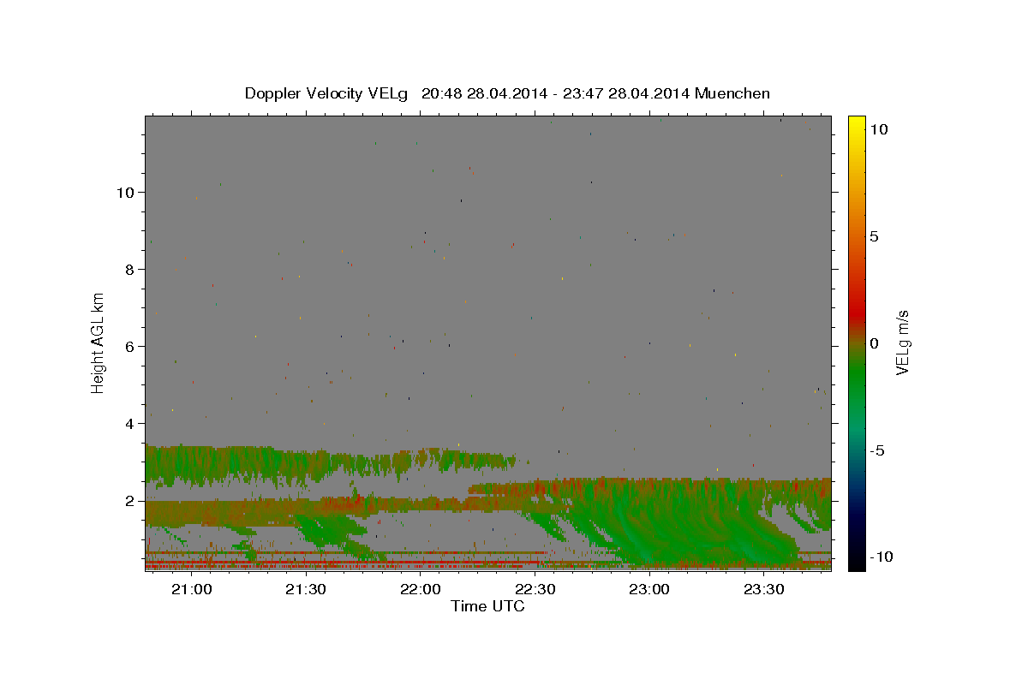
Task: Pick the yellow top of the colorbar
Action: [x=856, y=124]
